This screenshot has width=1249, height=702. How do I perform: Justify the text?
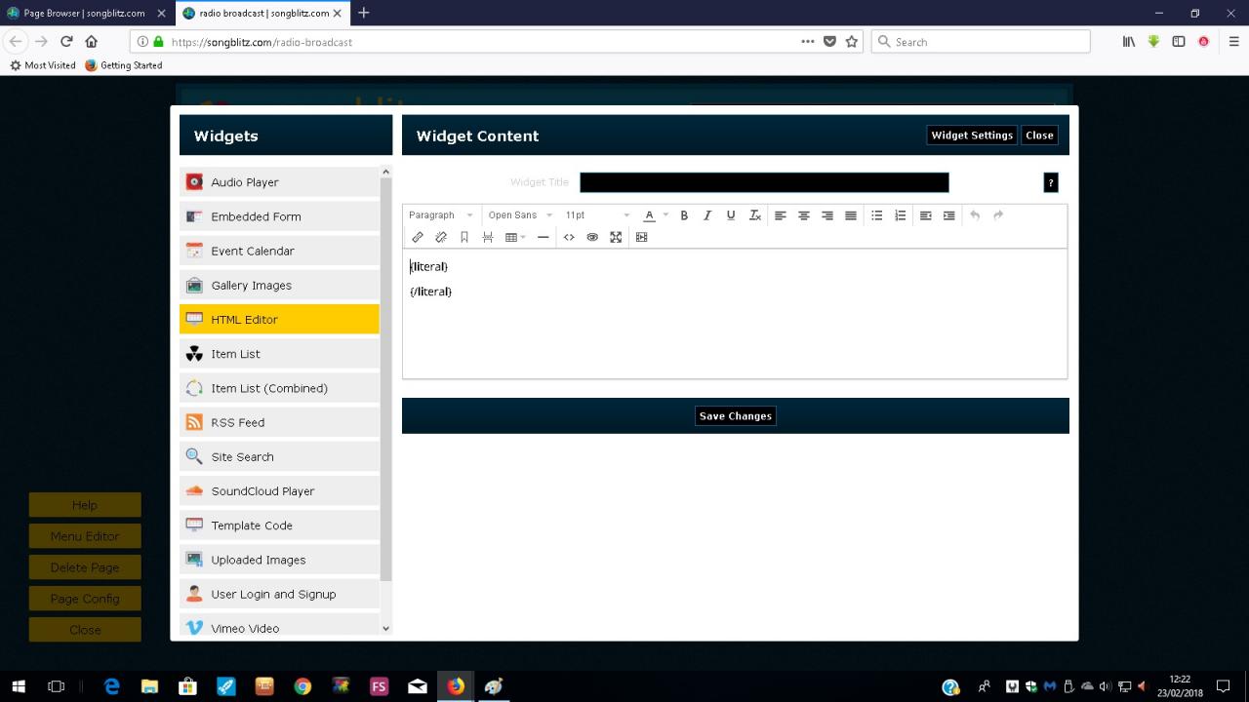coord(851,215)
